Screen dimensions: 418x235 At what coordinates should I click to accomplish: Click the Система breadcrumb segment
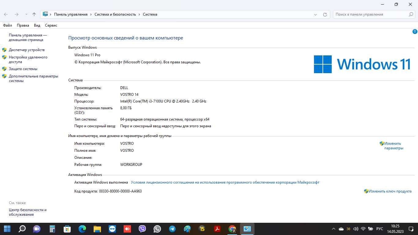click(x=150, y=14)
